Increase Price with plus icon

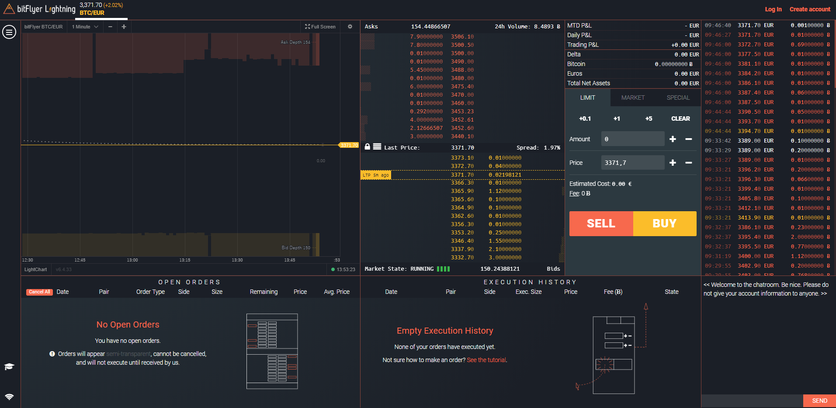[673, 163]
